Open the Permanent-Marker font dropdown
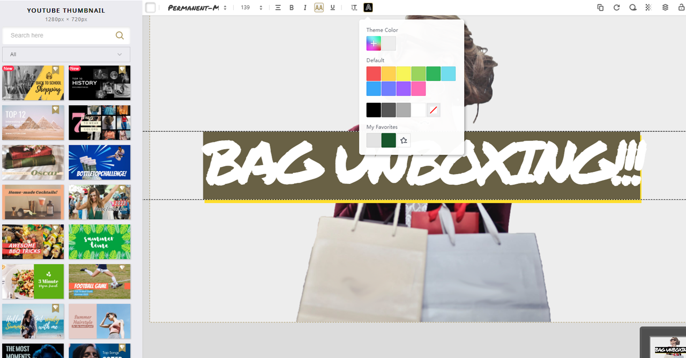The width and height of the screenshot is (686, 358). 198,8
